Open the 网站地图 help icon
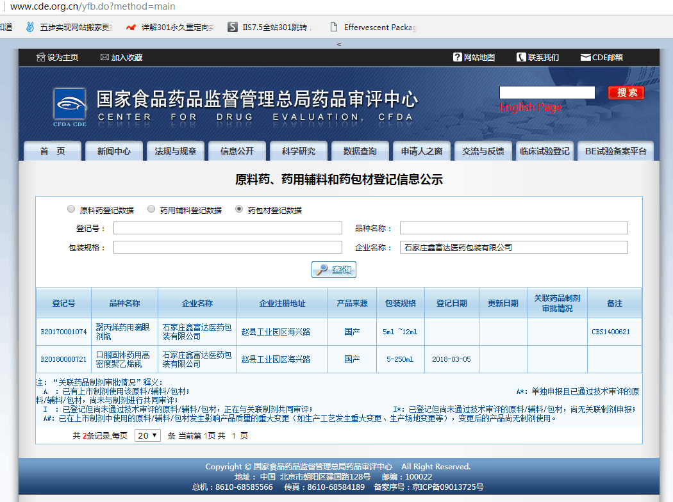The image size is (673, 502). [457, 58]
